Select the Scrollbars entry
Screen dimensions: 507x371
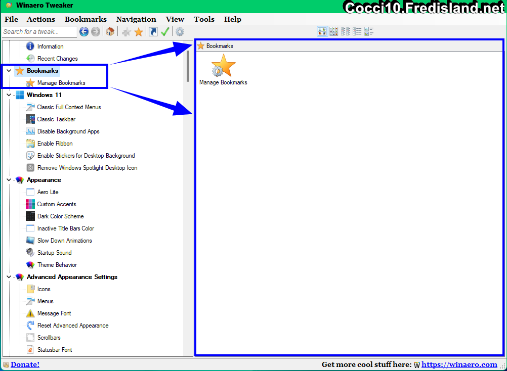point(49,338)
